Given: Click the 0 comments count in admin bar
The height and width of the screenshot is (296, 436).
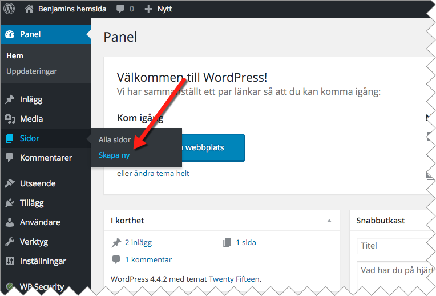Looking at the screenshot, I should [x=132, y=9].
